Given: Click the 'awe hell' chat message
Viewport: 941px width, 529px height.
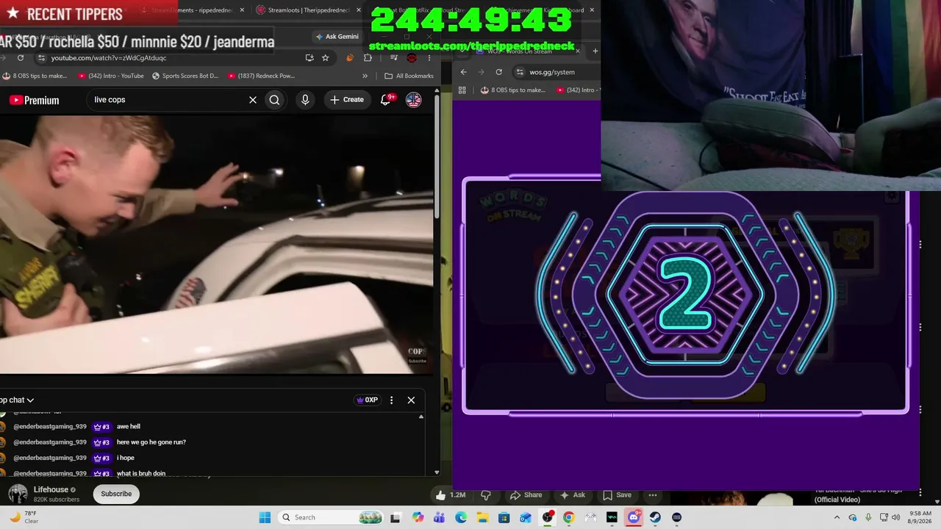Looking at the screenshot, I should 128,426.
